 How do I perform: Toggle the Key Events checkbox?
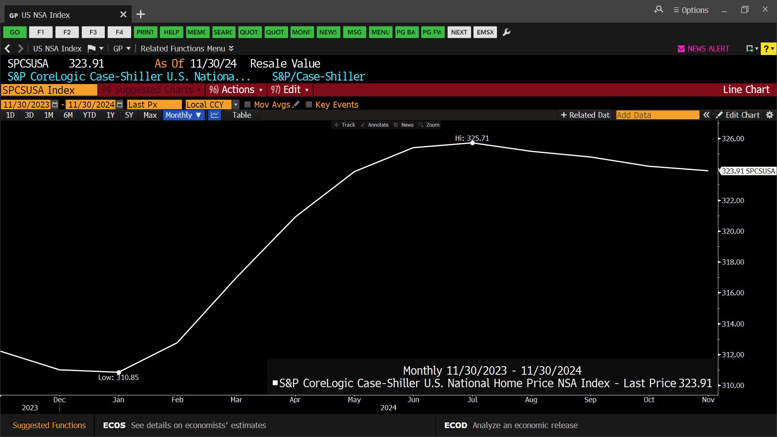tap(309, 104)
